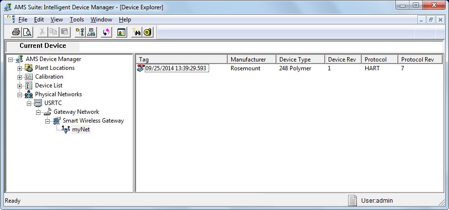
Task: Click the refresh arrows toolbar icon
Action: click(107, 32)
